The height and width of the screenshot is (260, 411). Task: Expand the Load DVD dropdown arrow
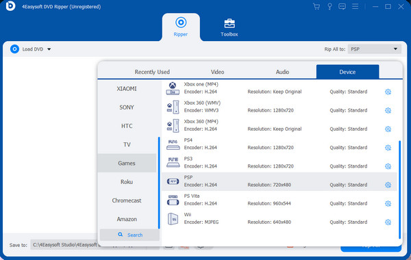49,49
